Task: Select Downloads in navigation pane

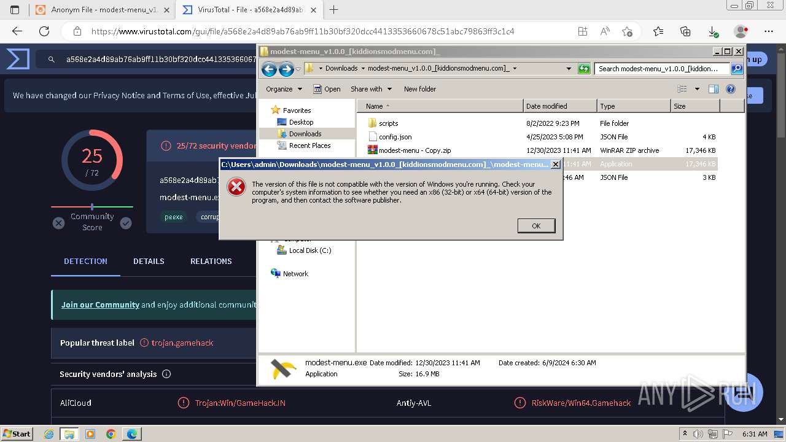Action: 305,134
